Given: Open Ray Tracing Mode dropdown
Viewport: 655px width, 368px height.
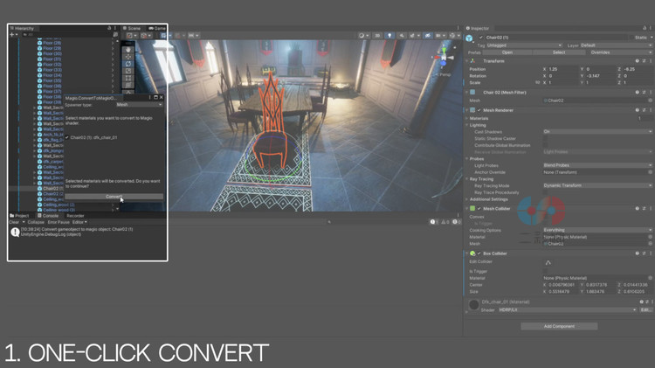Looking at the screenshot, I should 597,185.
